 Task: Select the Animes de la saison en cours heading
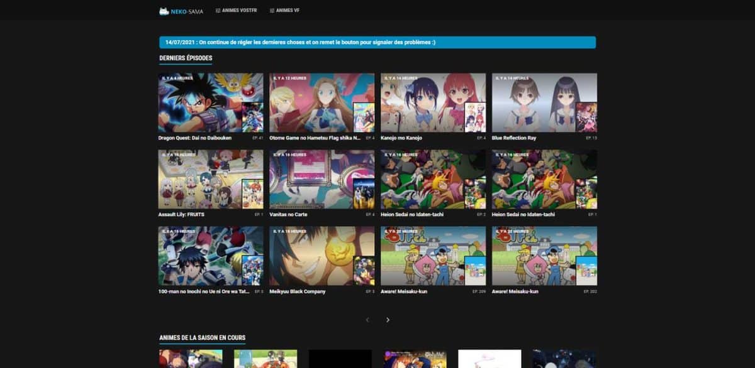pyautogui.click(x=203, y=338)
